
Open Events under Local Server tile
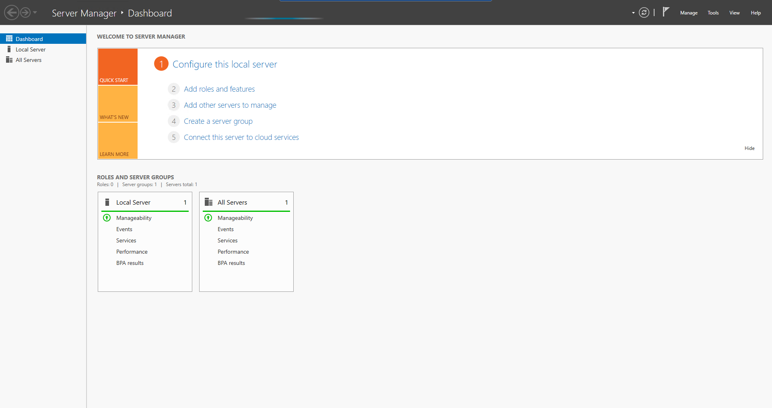124,229
